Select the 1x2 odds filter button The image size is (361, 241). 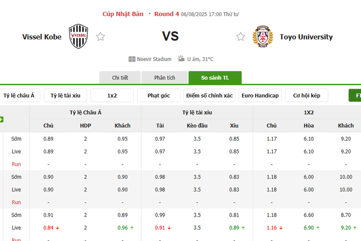(x=112, y=95)
